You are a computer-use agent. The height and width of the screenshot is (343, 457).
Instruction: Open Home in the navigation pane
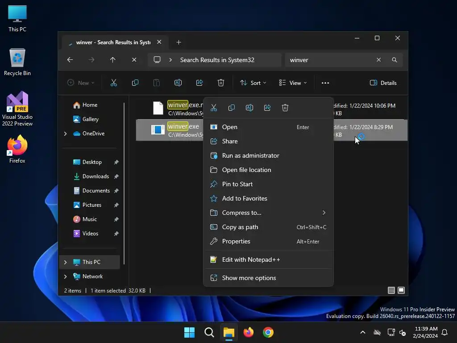(90, 105)
